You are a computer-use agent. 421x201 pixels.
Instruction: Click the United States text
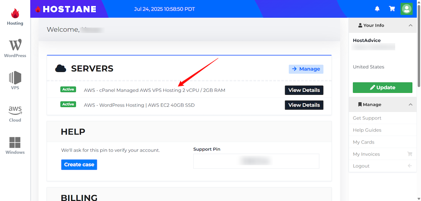click(x=368, y=67)
